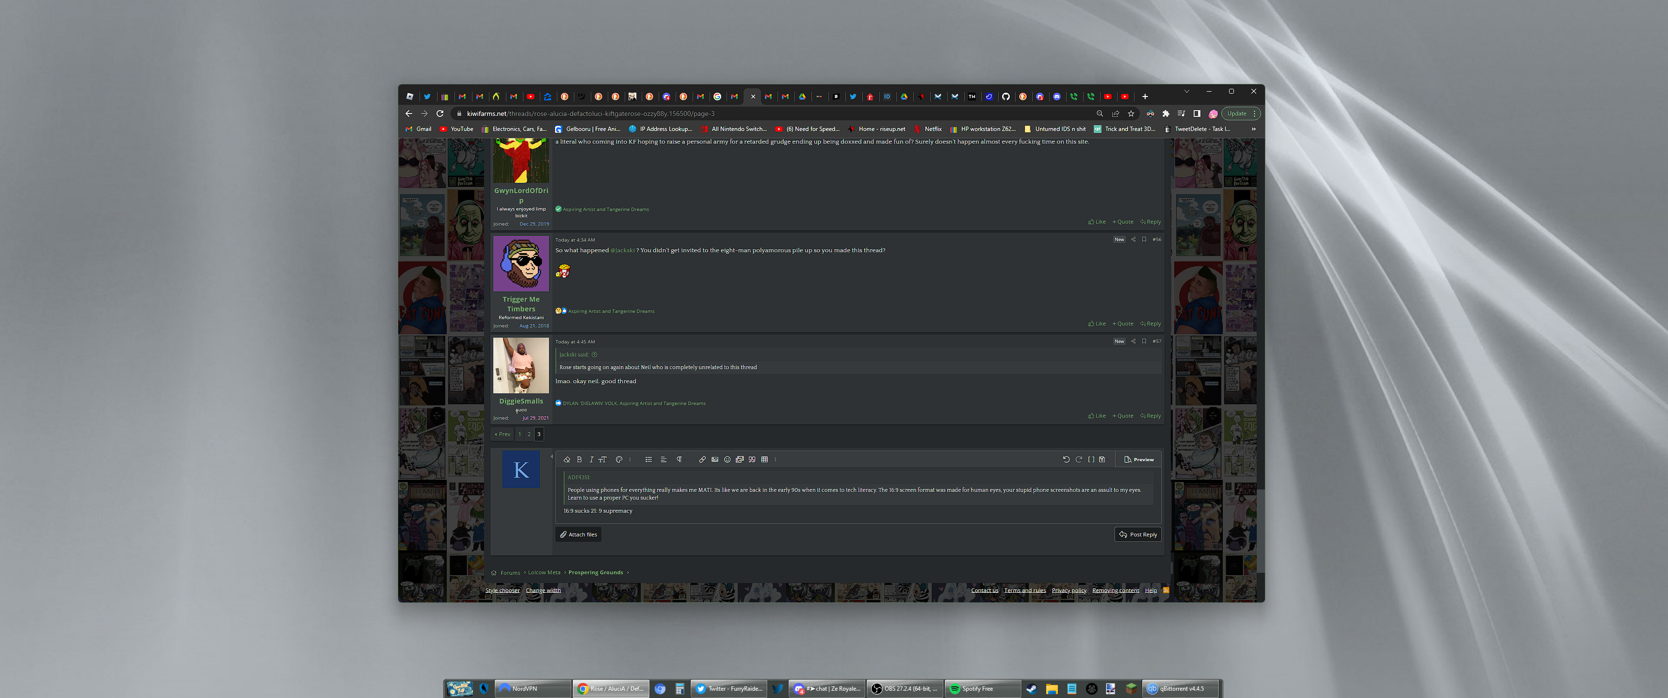
Task: Open Lolcow Meta breadcrumb
Action: pyautogui.click(x=544, y=572)
